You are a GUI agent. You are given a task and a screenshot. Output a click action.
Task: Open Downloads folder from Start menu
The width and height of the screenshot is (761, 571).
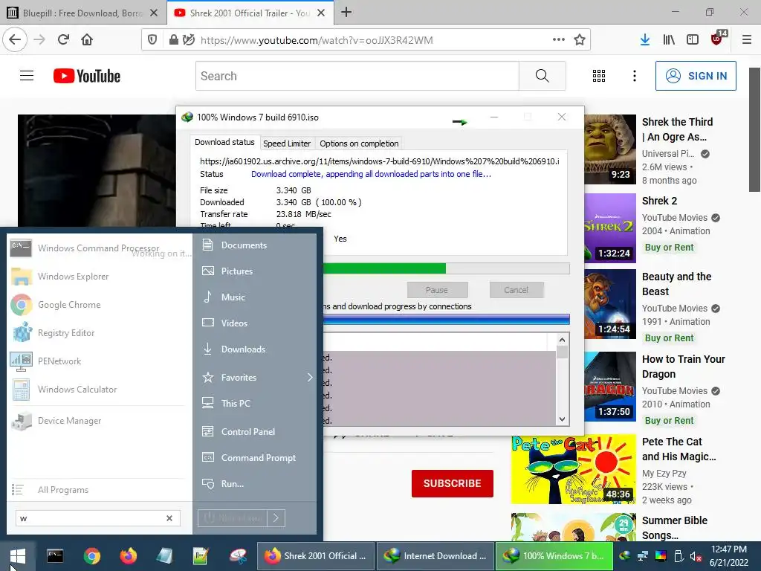tap(254, 349)
